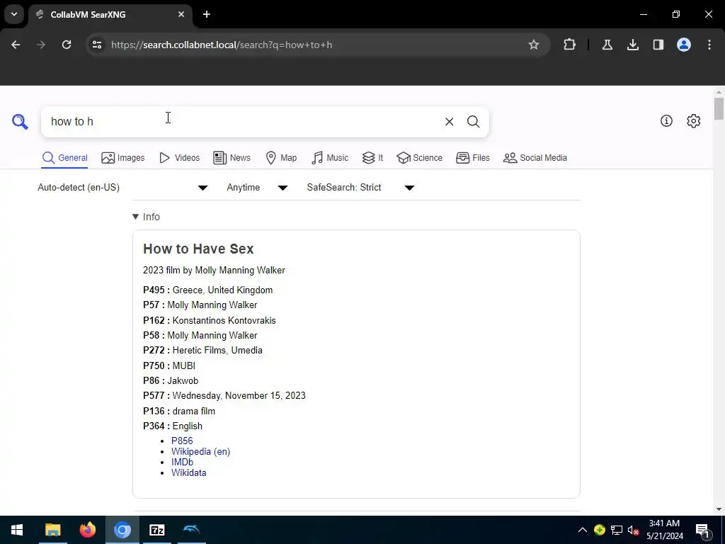Open the IMDb link
Screen dimensions: 725x544
(182, 462)
